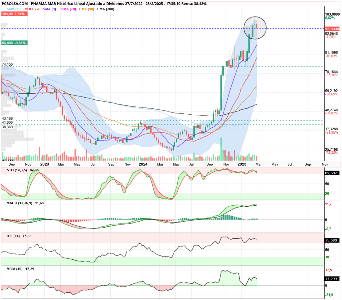342x300 pixels.
Task: Click the STO (14,3,5) 82,68 indicator title
Action: [x=23, y=170]
